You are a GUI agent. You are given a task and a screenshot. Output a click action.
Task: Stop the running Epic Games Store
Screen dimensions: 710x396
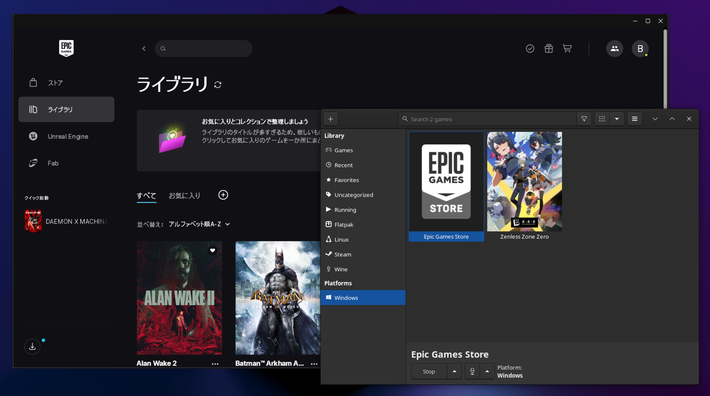(x=429, y=371)
